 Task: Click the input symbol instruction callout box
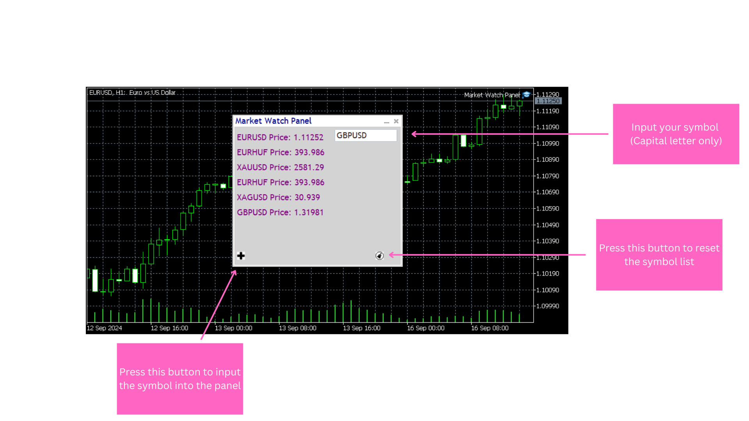pyautogui.click(x=180, y=379)
